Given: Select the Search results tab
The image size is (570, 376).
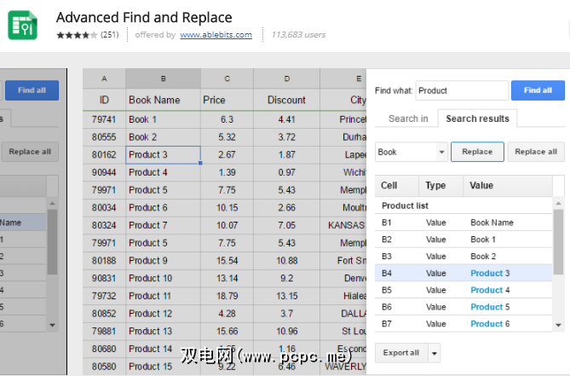Looking at the screenshot, I should click(477, 119).
